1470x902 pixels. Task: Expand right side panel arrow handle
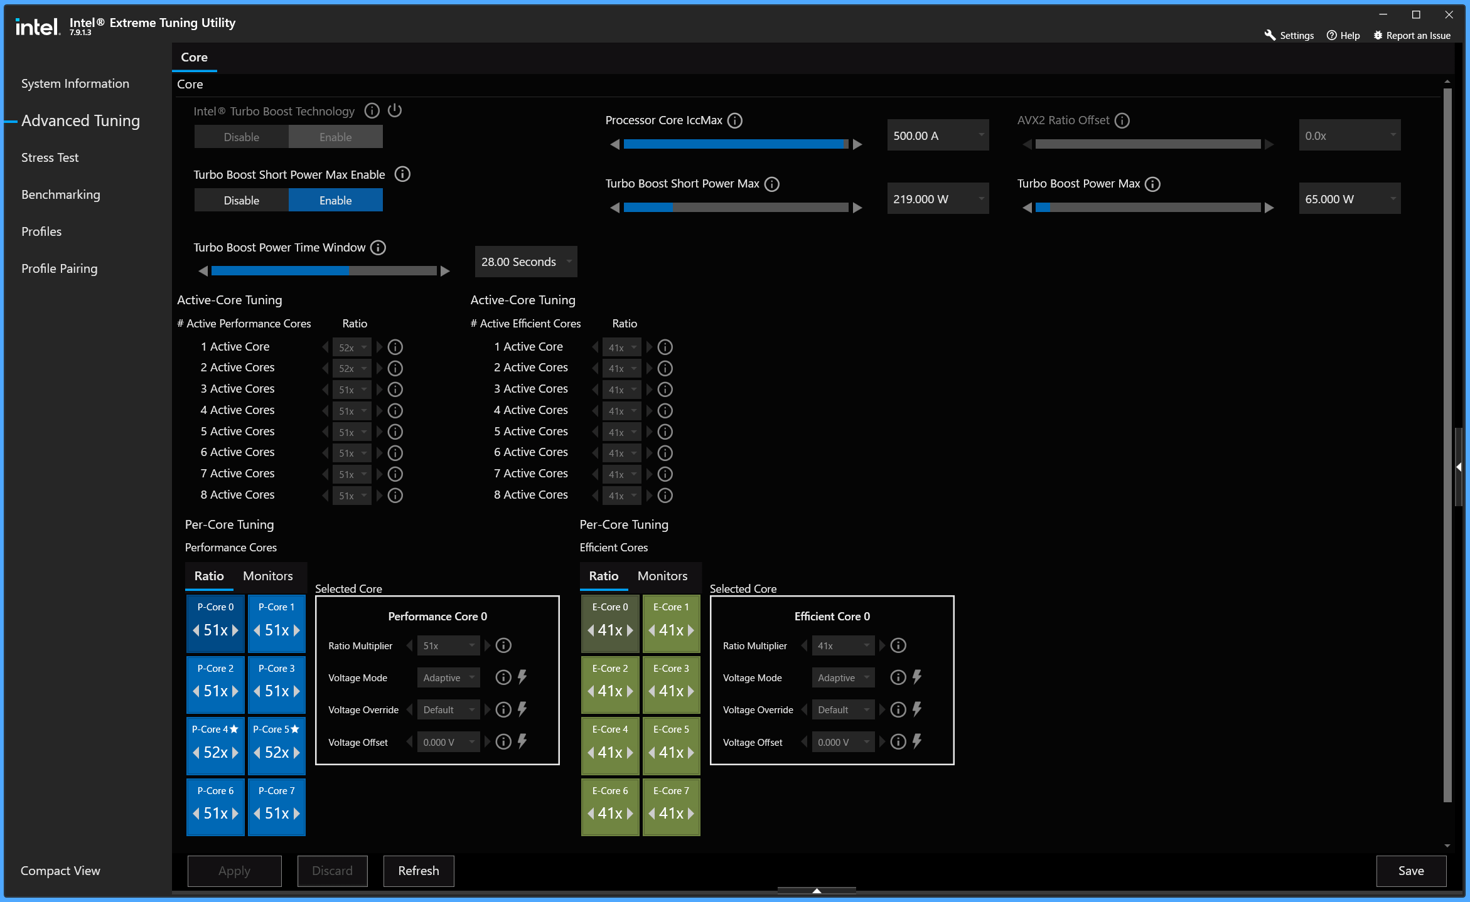(1459, 467)
